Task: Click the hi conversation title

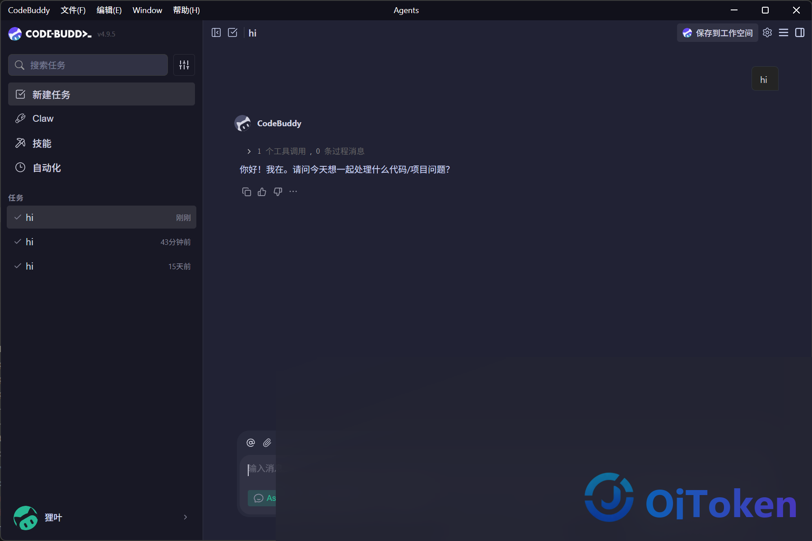Action: (252, 33)
